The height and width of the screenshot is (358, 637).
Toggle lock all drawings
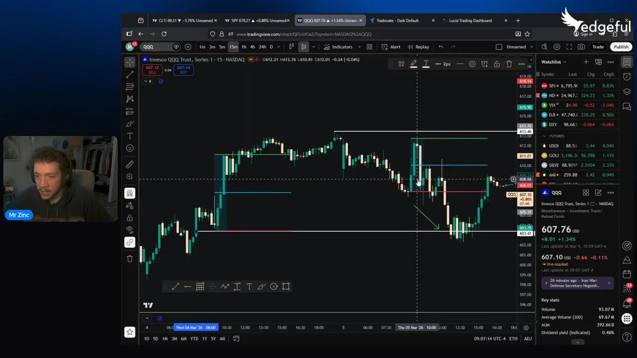coord(129,218)
